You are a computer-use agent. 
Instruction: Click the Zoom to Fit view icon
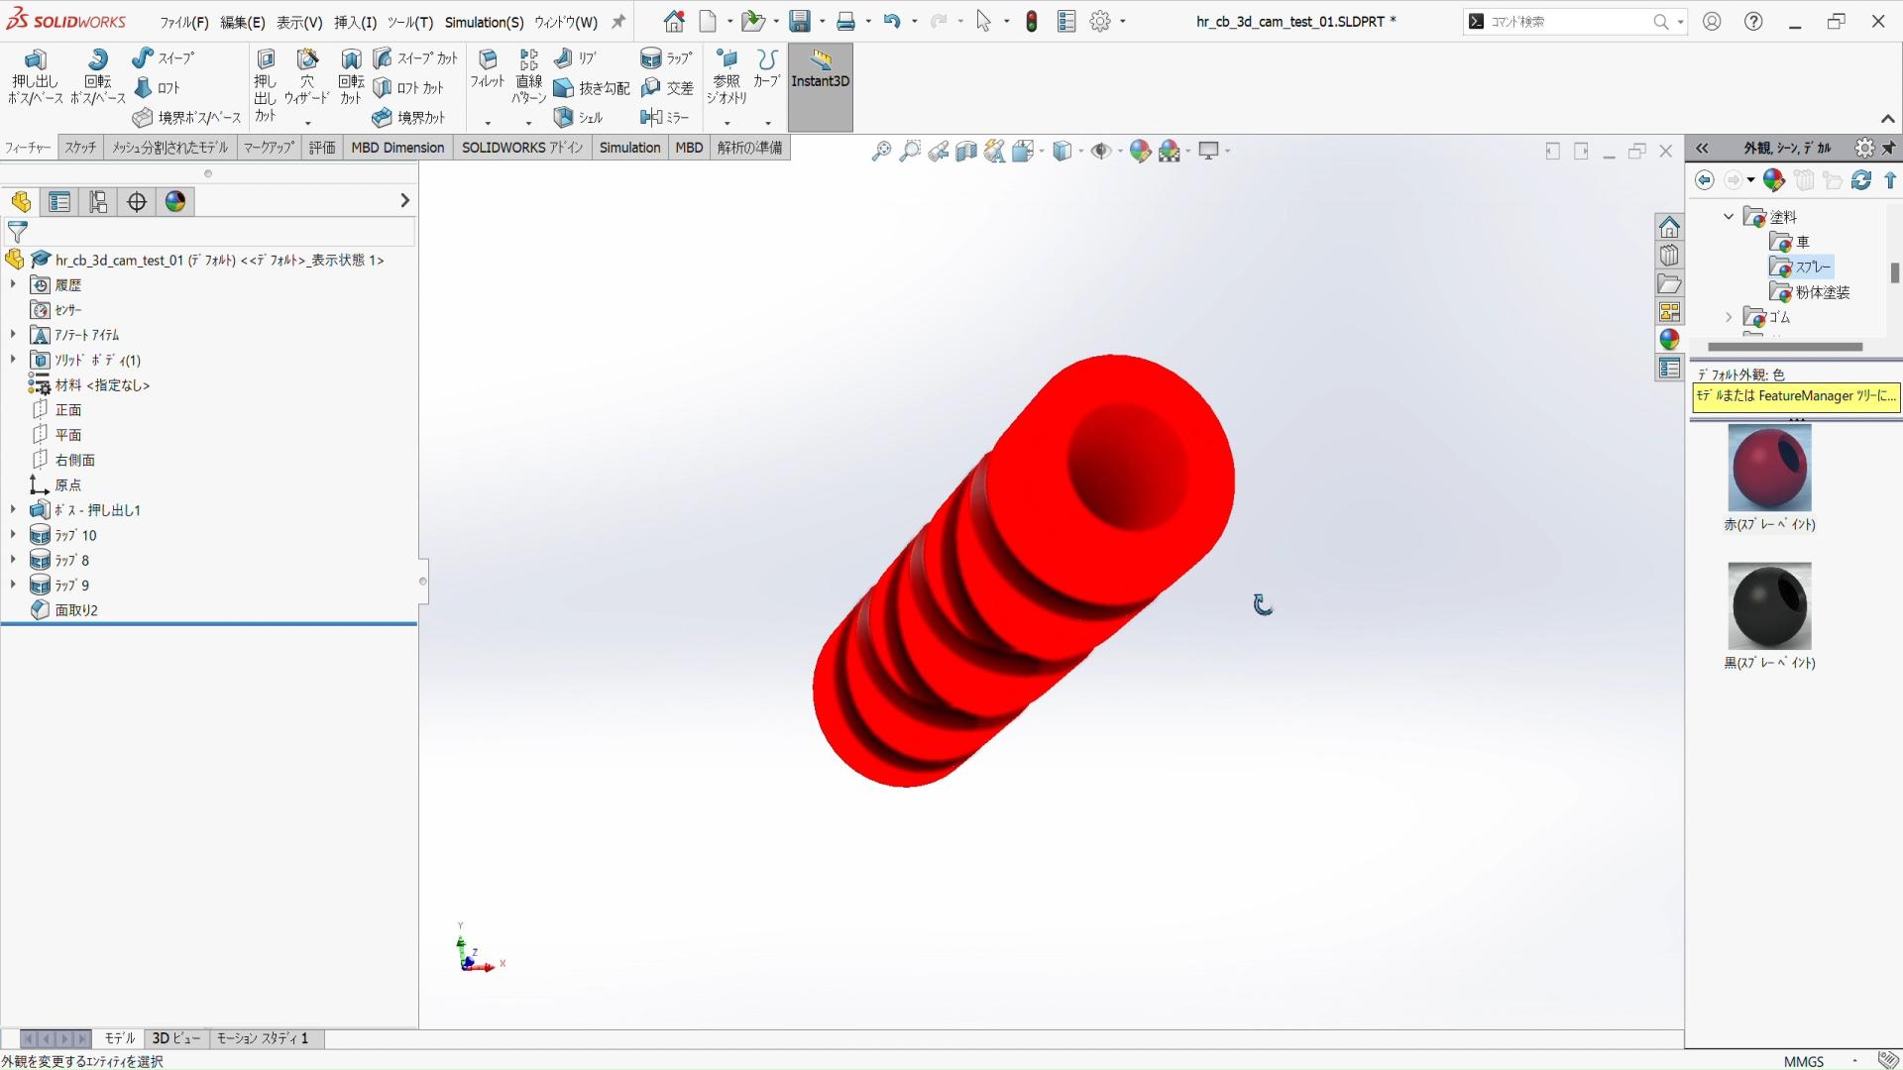pyautogui.click(x=881, y=151)
